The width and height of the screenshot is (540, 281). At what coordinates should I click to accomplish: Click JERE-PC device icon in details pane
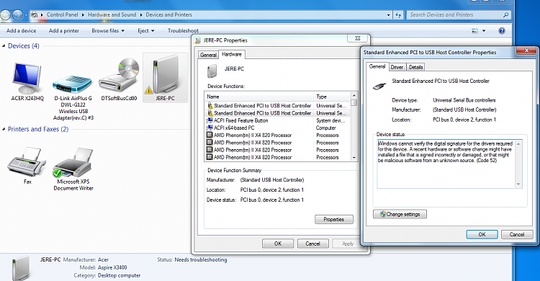(21, 267)
